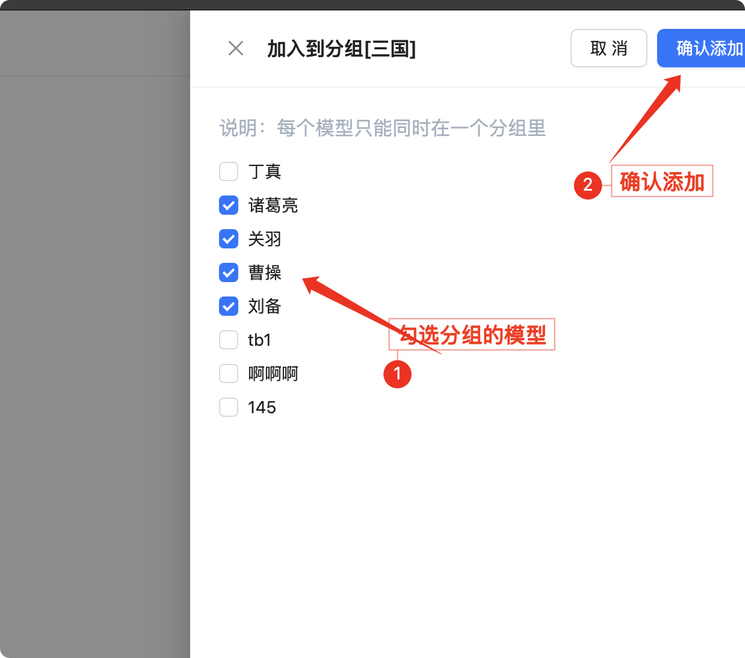Click the 取消 button
This screenshot has width=745, height=658.
pyautogui.click(x=609, y=48)
